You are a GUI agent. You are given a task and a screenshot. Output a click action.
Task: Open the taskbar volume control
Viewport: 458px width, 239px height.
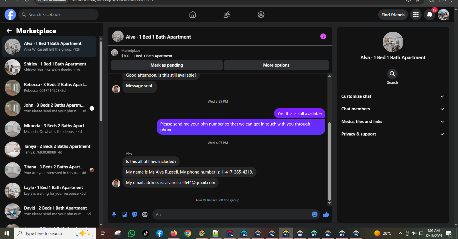[414, 233]
